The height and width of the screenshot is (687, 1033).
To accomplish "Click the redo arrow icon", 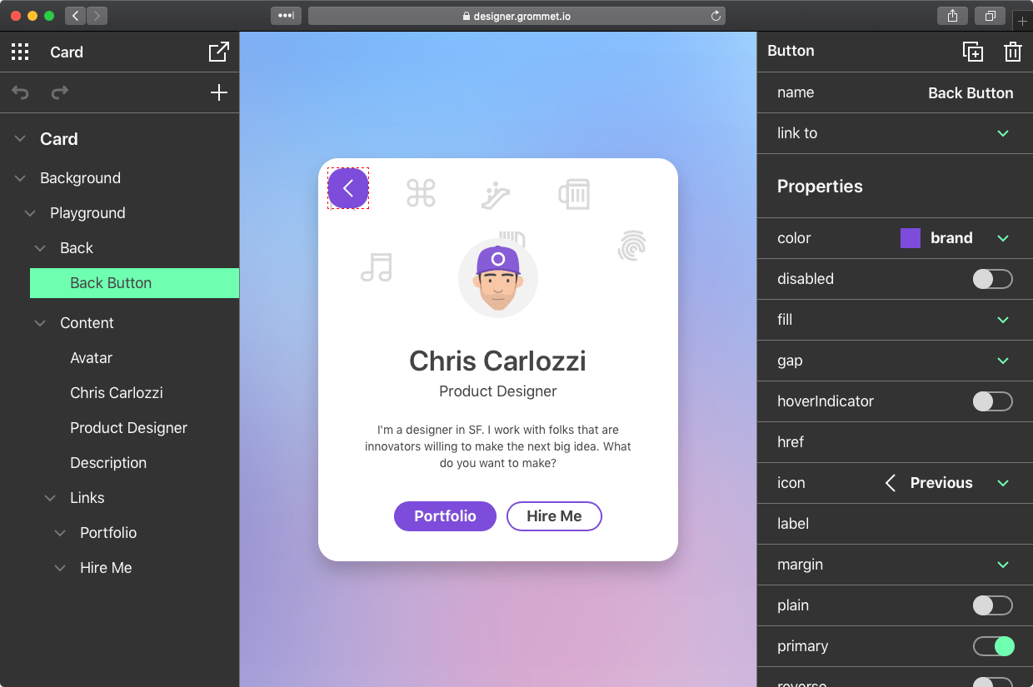I will point(59,92).
